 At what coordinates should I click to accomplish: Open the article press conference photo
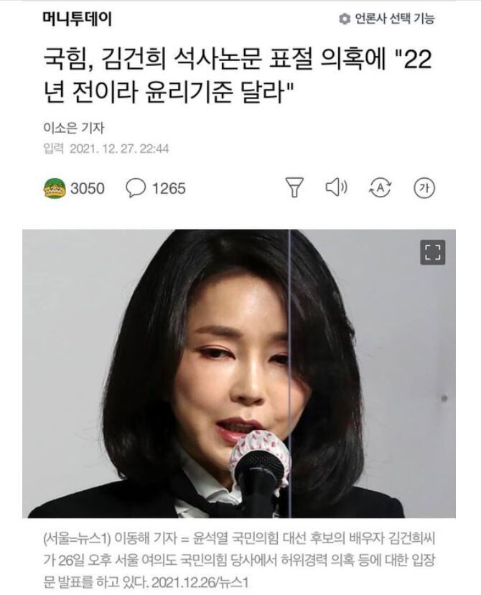coord(239,374)
